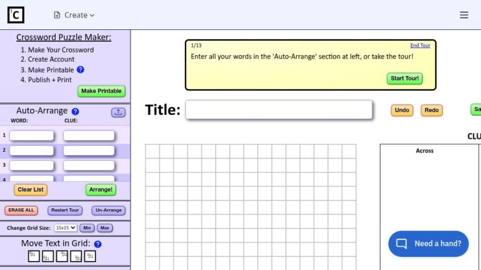
Task: Open the Auto-Arrange help question mark
Action: [75, 111]
